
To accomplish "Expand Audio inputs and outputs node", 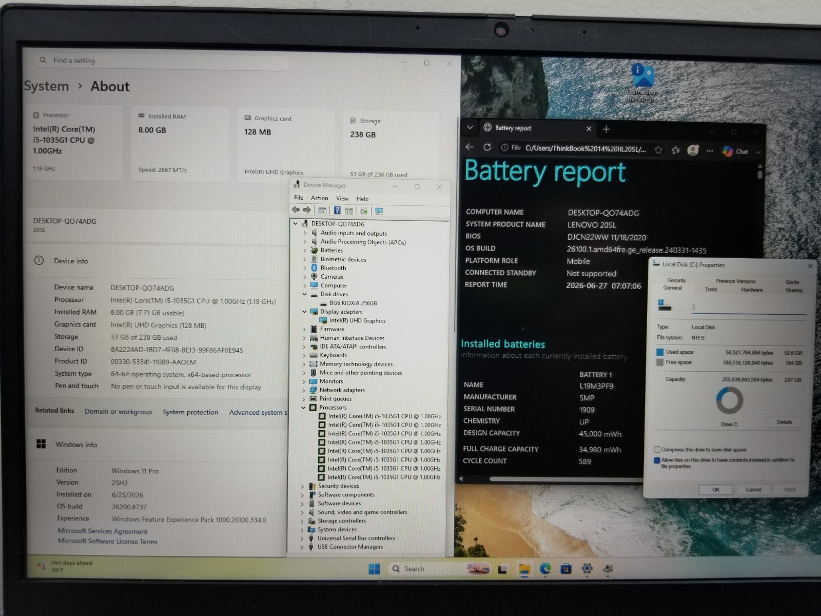I will (305, 233).
